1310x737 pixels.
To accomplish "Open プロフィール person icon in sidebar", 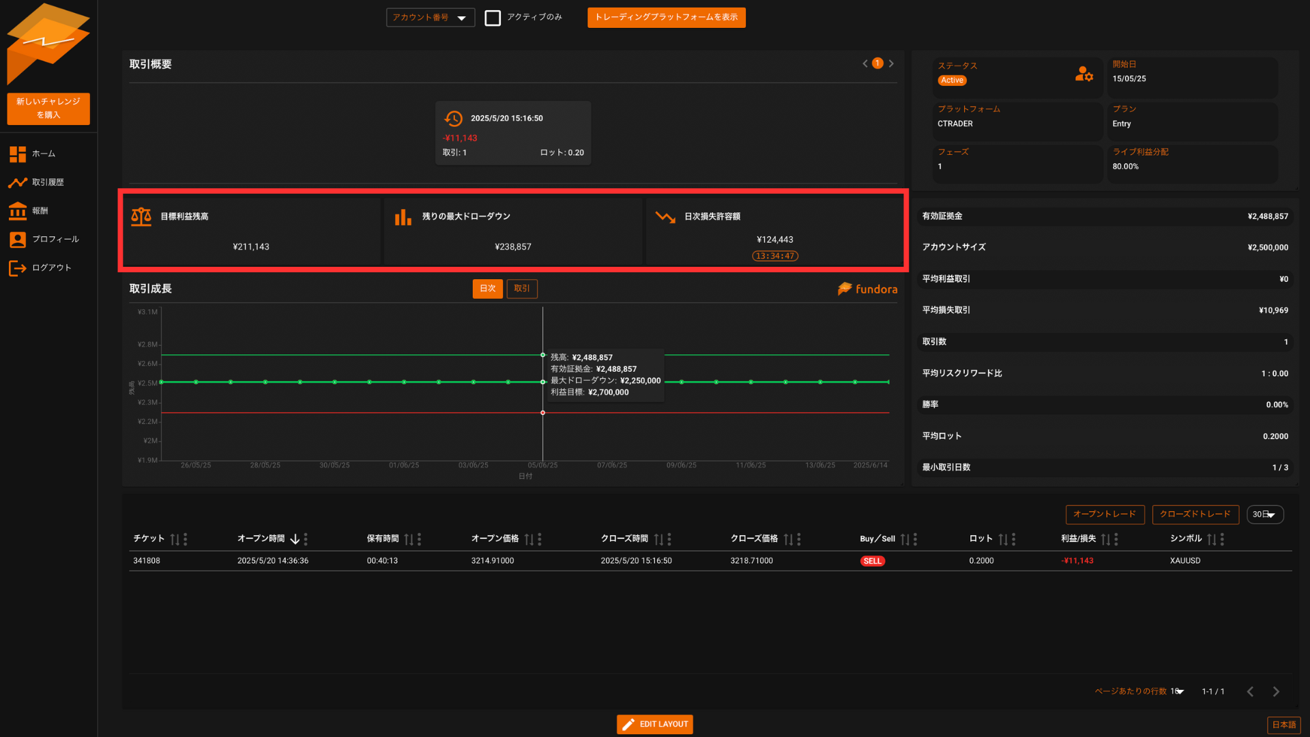I will pos(18,240).
